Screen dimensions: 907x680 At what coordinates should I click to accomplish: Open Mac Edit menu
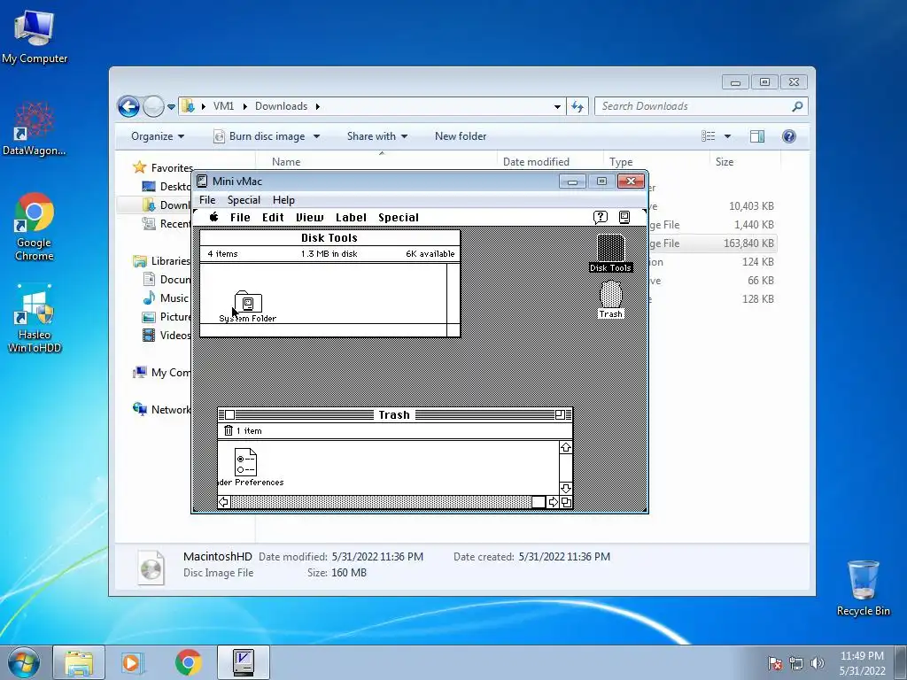(x=273, y=218)
